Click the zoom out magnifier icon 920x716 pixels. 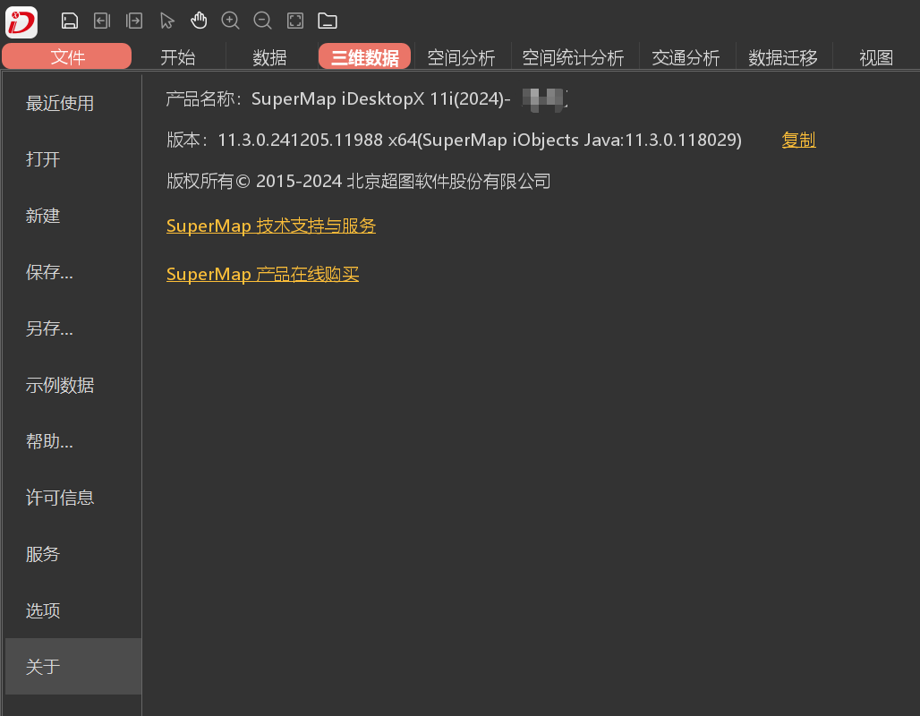pyautogui.click(x=262, y=21)
